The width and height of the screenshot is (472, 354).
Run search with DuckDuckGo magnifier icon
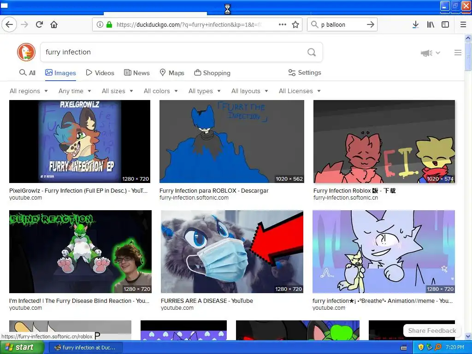click(312, 52)
